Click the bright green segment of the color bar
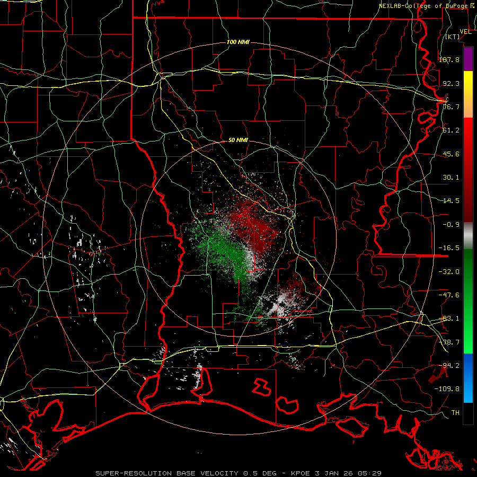This screenshot has height=477, width=477. [468, 301]
